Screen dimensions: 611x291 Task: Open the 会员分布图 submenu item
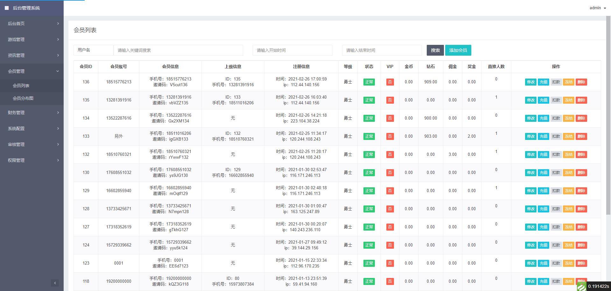23,98
